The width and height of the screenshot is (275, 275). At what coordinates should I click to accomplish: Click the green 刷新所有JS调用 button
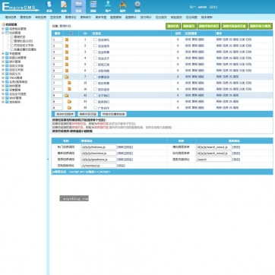[261, 26]
